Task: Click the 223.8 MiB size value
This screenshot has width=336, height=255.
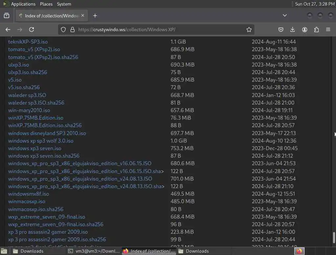Action: [182, 232]
